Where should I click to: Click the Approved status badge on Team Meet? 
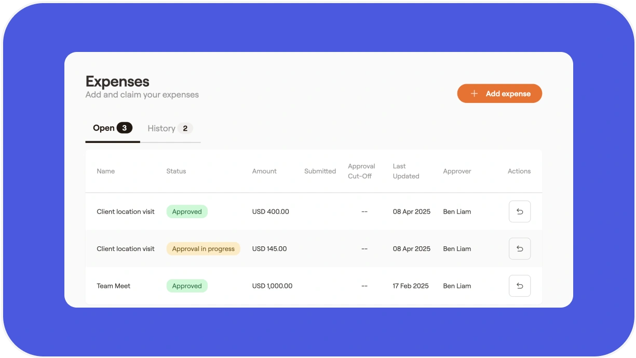tap(187, 286)
